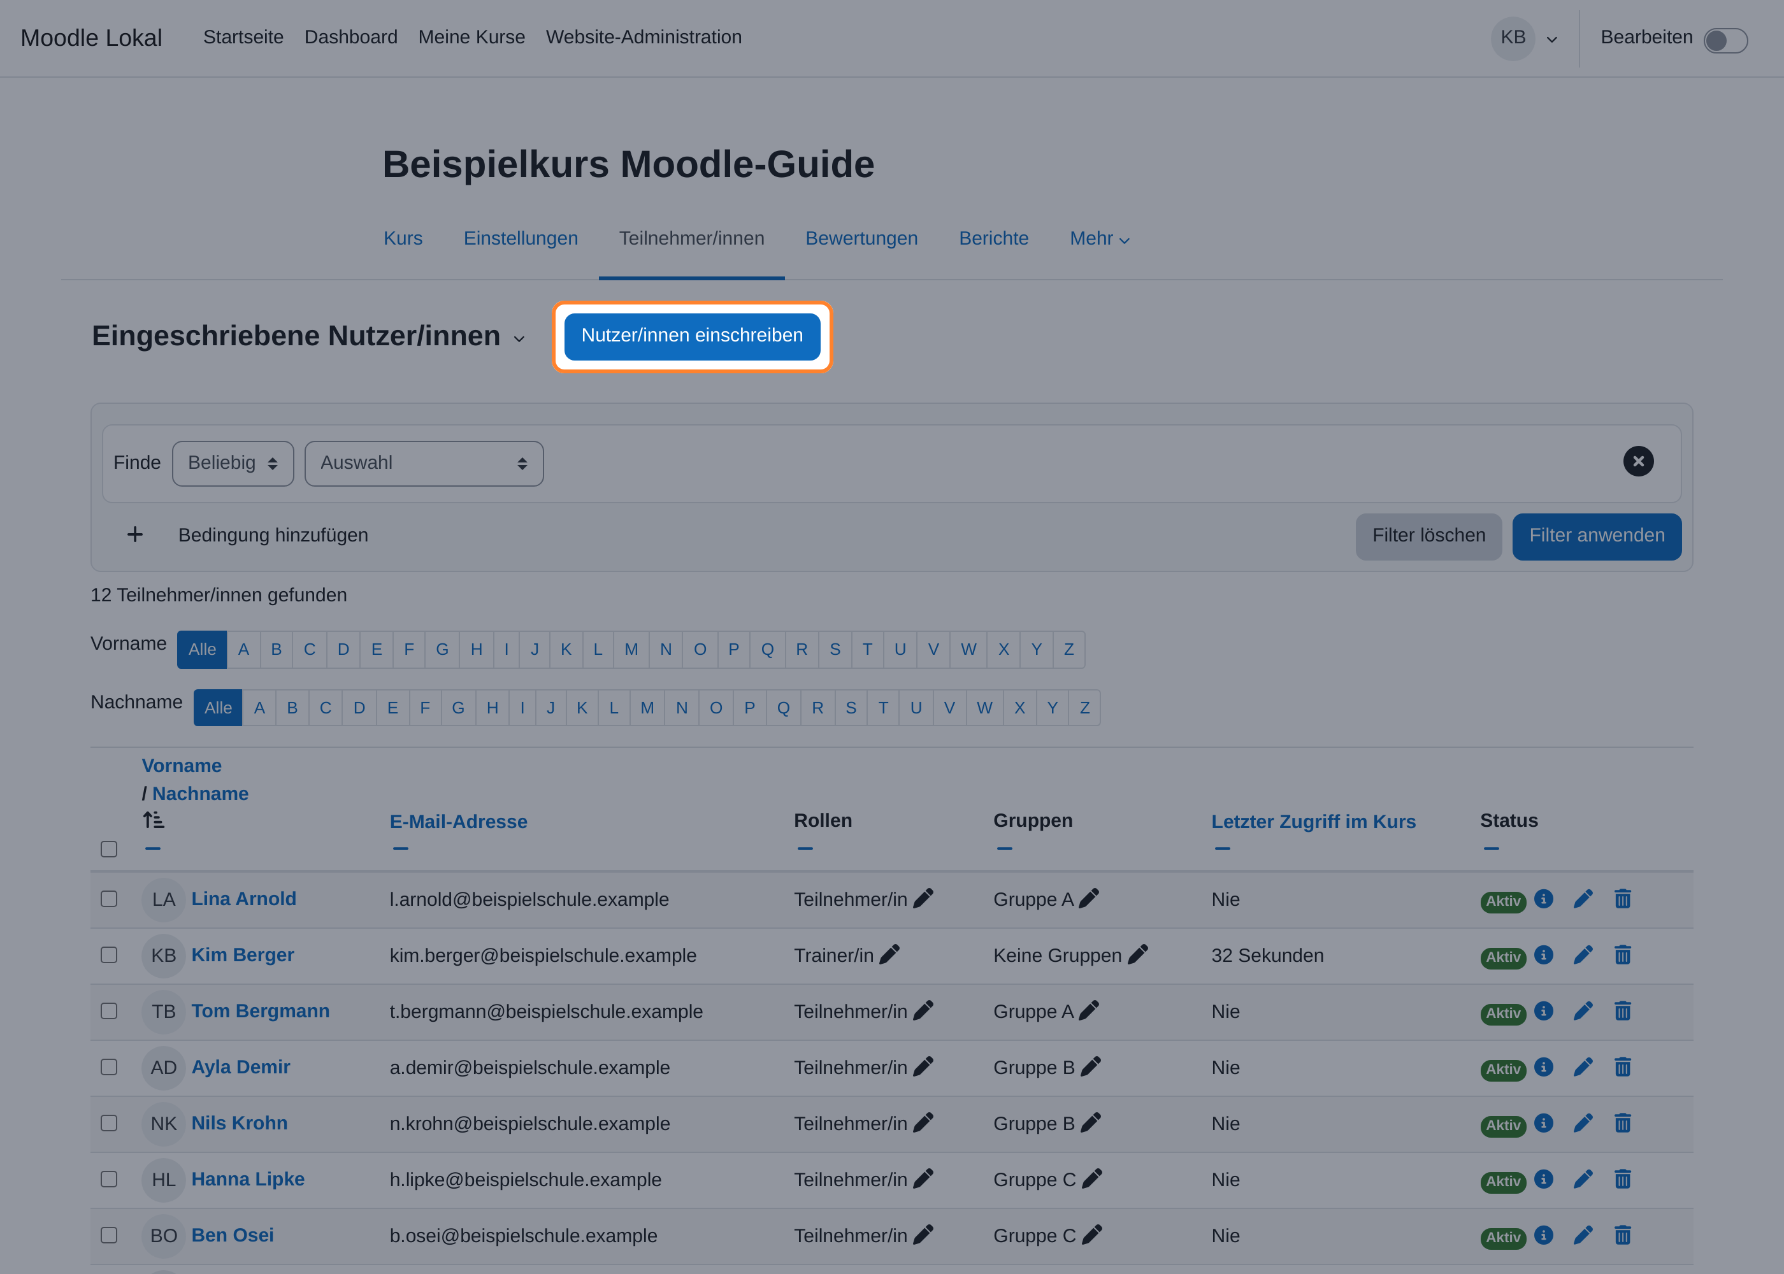Check the box next to Kim Berger
The width and height of the screenshot is (1784, 1274).
click(x=109, y=955)
